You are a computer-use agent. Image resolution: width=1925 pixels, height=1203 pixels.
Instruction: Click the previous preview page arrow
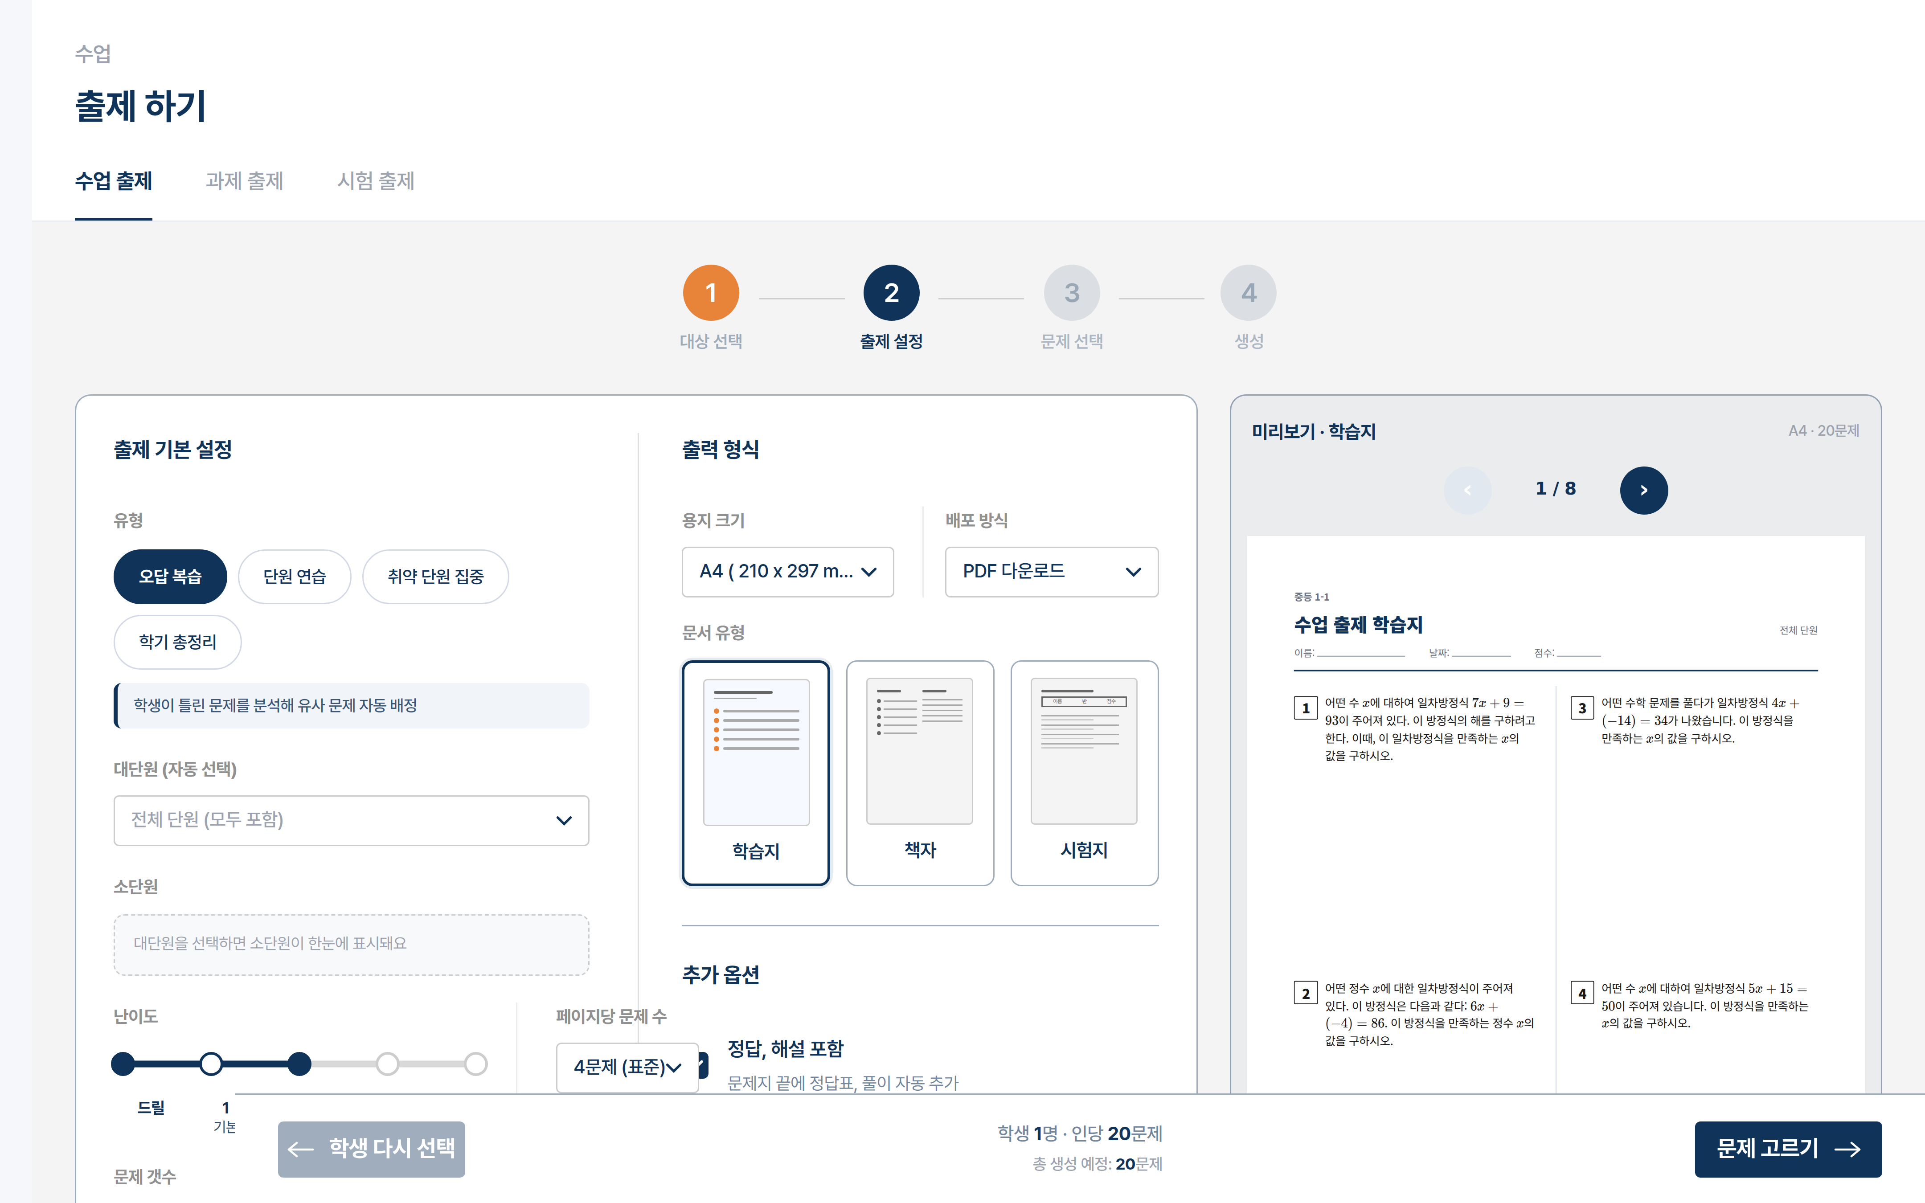point(1467,490)
